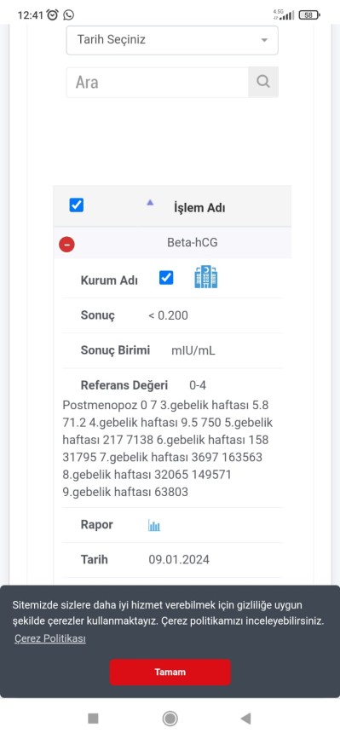Click the İşlem Adı column header
The height and width of the screenshot is (739, 340).
point(199,208)
